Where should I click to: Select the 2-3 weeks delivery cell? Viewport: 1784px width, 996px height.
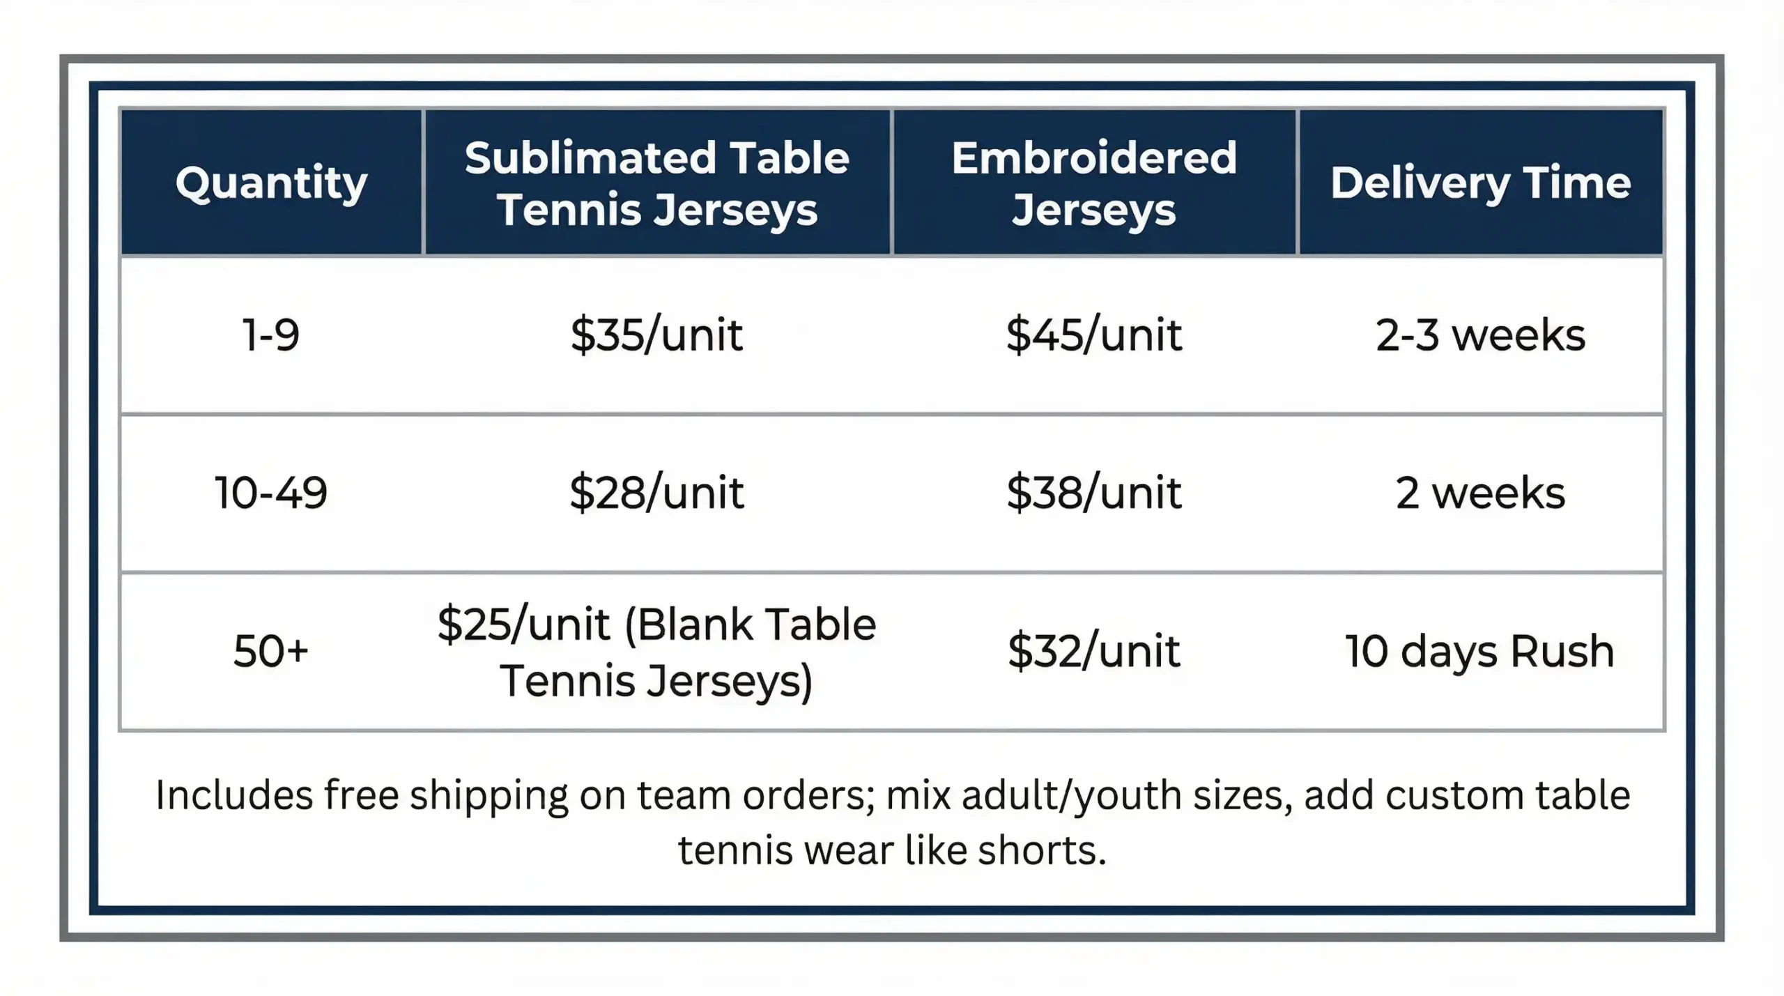coord(1480,335)
